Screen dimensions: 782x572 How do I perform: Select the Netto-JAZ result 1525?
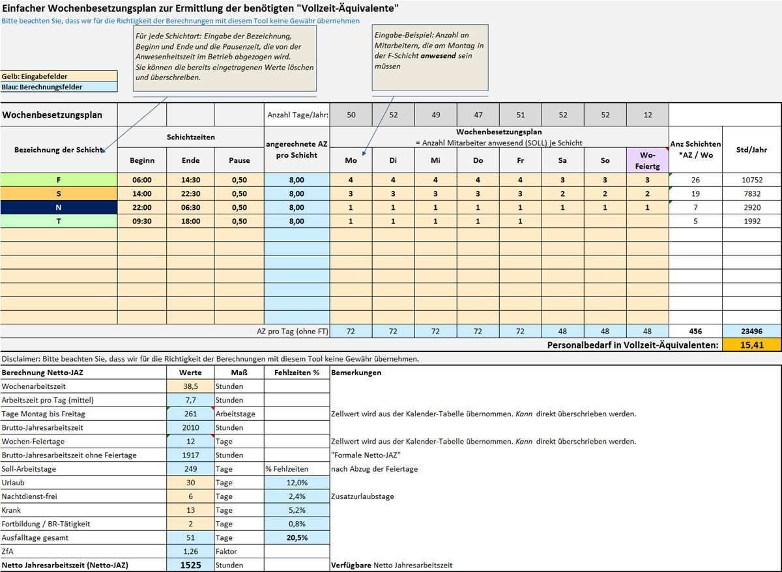[190, 565]
